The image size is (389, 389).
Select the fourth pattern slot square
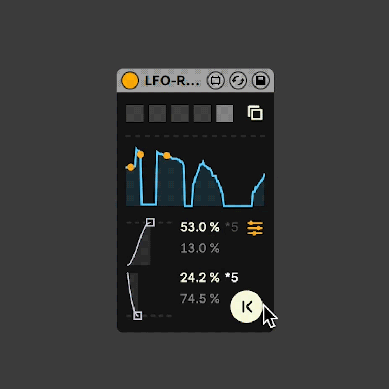(202, 113)
